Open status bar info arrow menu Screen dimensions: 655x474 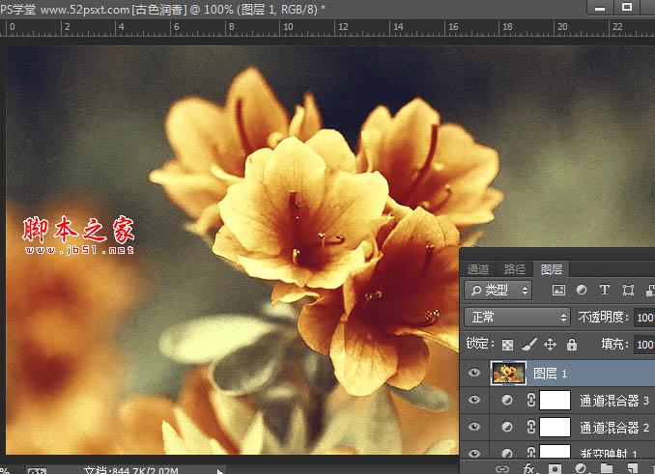219,471
